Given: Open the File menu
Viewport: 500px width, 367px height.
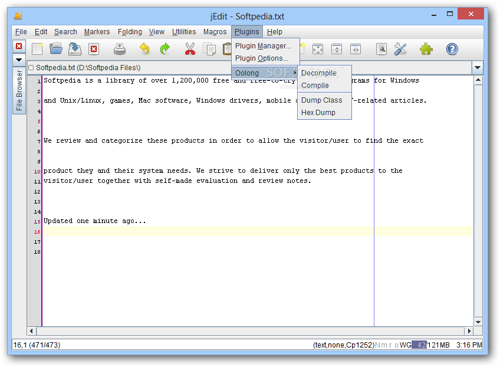Looking at the screenshot, I should pyautogui.click(x=21, y=32).
